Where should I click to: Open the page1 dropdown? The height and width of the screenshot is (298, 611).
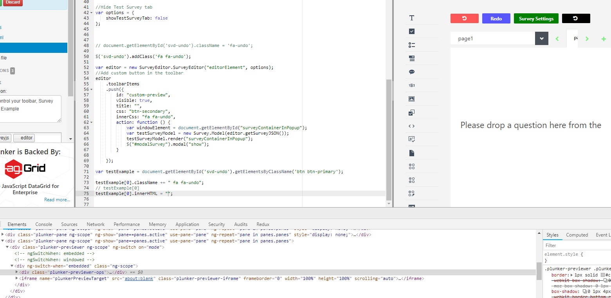[x=541, y=38]
